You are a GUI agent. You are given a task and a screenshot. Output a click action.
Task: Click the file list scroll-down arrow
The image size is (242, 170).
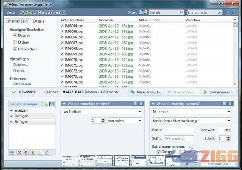pyautogui.click(x=235, y=84)
